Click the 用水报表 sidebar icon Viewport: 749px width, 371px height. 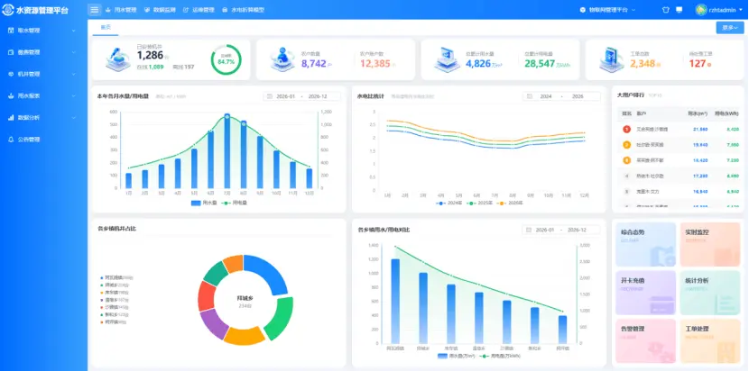tap(11, 95)
